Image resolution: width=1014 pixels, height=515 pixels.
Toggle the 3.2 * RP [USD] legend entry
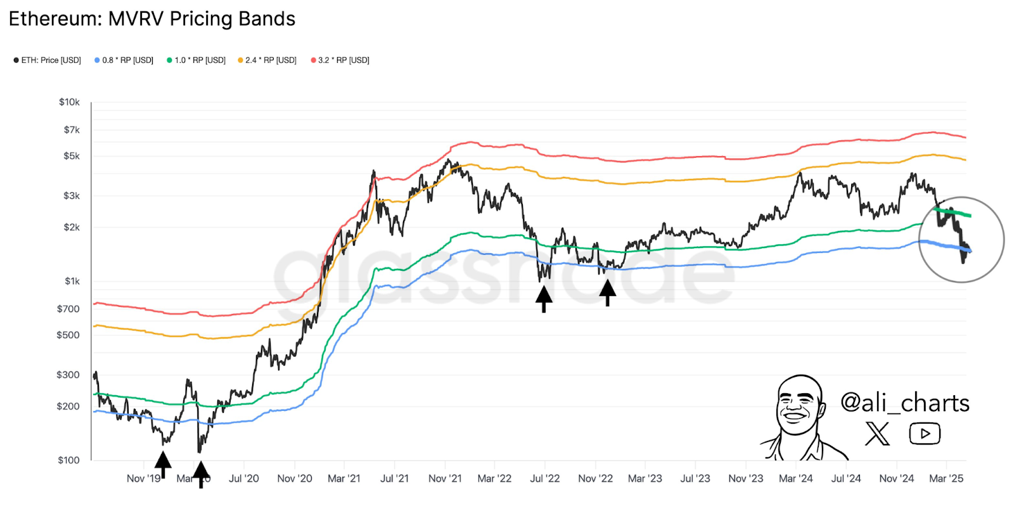tap(340, 60)
